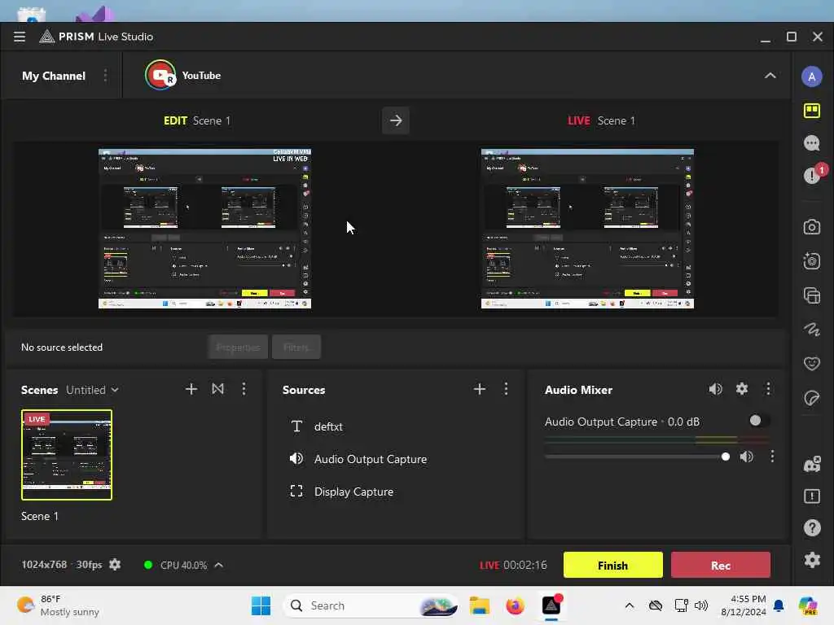Open the hamburger main menu

point(20,37)
